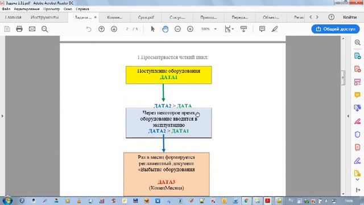This screenshot has height=205, width=364.
Task: Open Organize Pages tool in sidebar
Action: (x=358, y=82)
